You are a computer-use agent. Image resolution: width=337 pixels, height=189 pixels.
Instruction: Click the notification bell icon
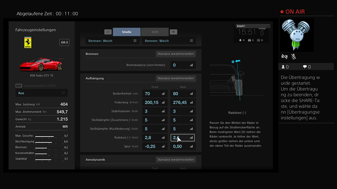coord(240,40)
